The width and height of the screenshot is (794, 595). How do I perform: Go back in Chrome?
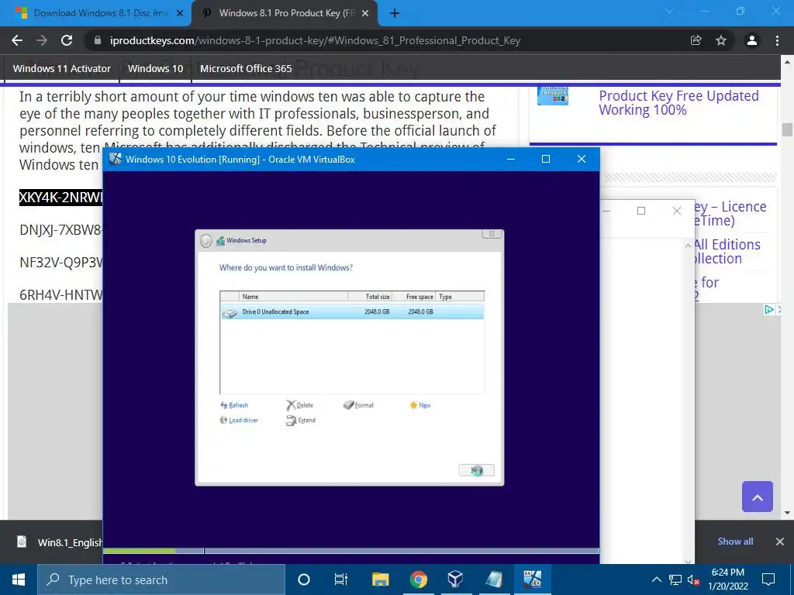click(x=17, y=40)
